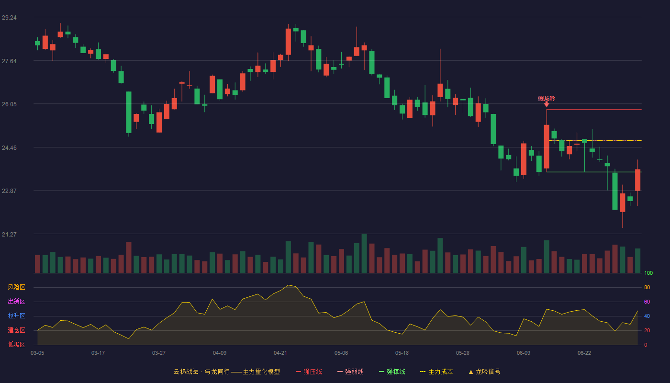
Task: Click the 06-22 date label
Action: tap(584, 353)
